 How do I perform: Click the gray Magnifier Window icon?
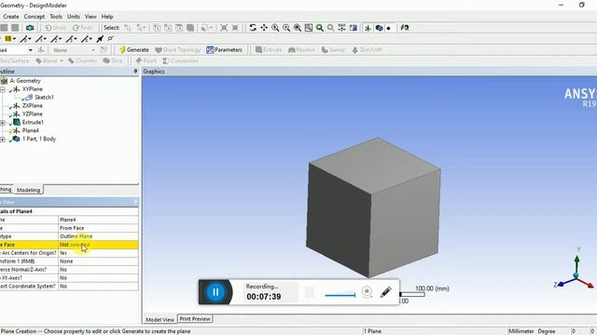(330, 28)
